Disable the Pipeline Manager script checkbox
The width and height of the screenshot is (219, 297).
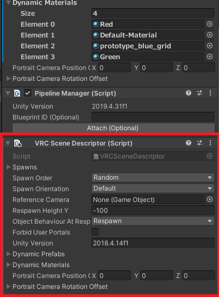coord(28,93)
